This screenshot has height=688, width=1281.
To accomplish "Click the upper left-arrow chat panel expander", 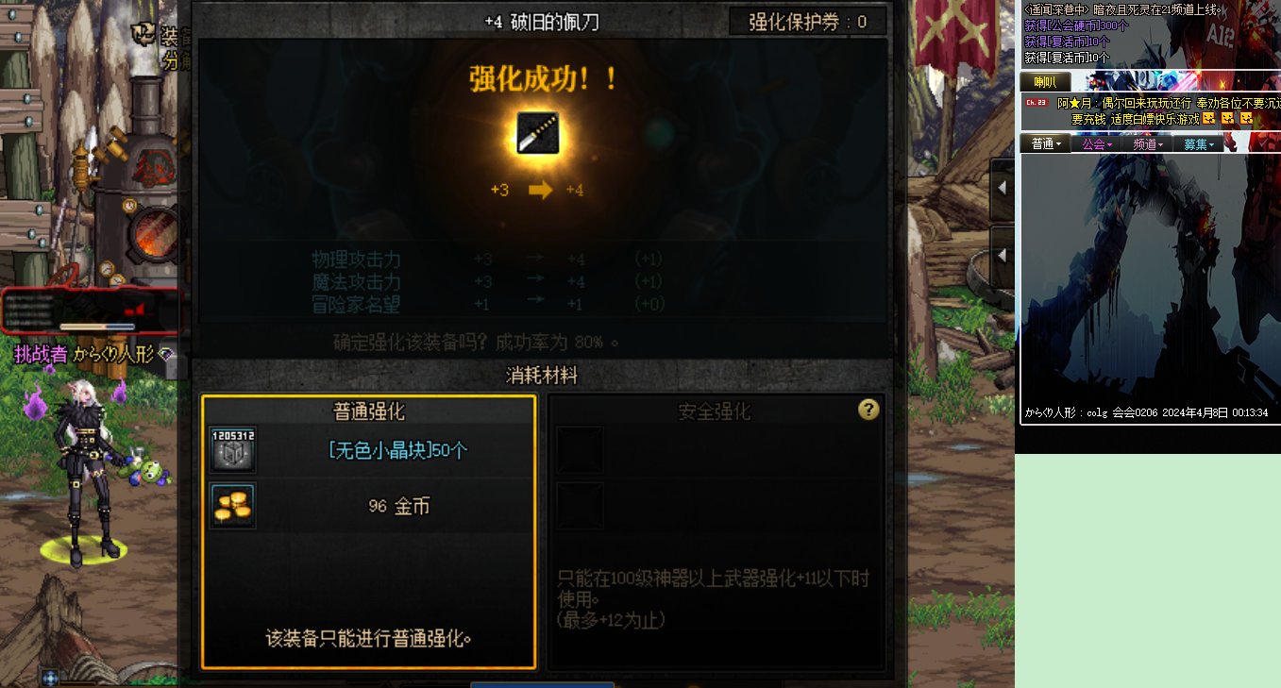I will pyautogui.click(x=1002, y=188).
